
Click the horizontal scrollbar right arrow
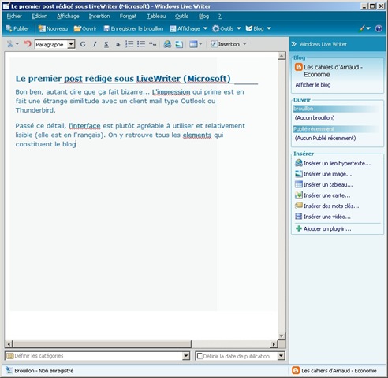274,344
